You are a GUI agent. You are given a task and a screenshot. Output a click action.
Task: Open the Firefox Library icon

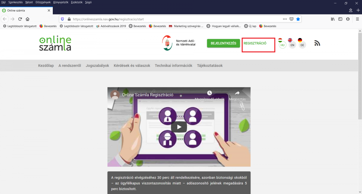[333, 19]
